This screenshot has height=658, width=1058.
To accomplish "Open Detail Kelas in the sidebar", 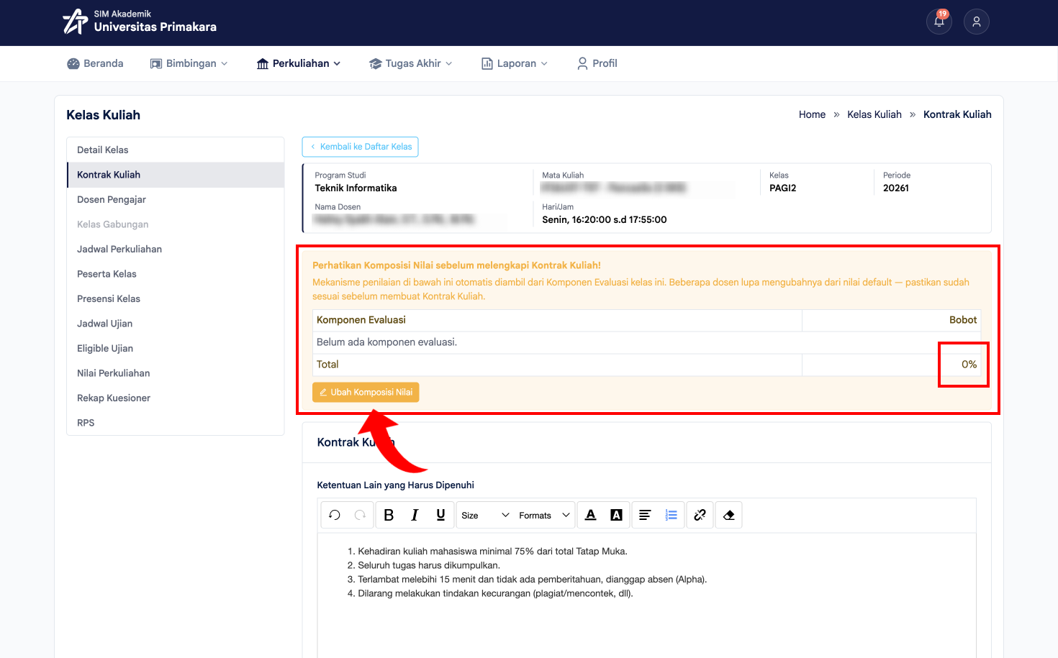I will pyautogui.click(x=176, y=150).
